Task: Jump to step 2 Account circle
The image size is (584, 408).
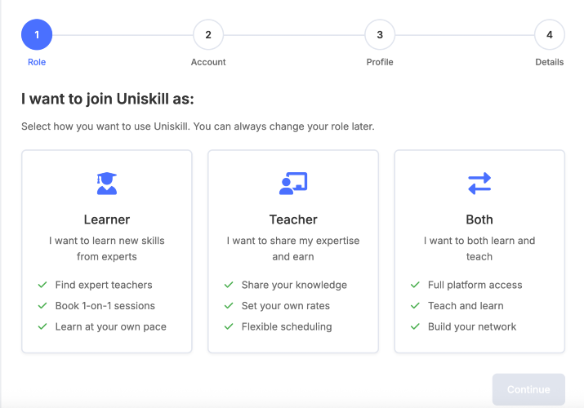Action: (208, 34)
